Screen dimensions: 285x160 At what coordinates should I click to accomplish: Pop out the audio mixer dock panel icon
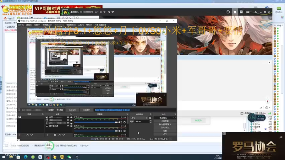click(x=127, y=114)
